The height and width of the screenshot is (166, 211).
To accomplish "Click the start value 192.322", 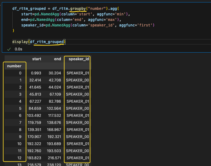I will coord(34,144).
